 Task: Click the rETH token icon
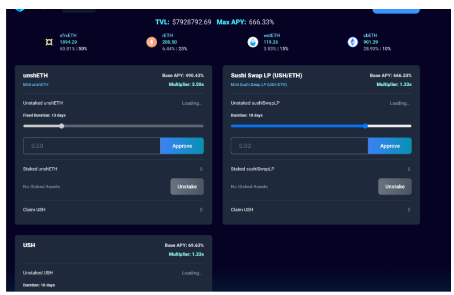pos(152,42)
